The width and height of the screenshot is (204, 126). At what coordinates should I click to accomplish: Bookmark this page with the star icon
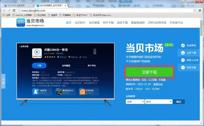pos(195,11)
